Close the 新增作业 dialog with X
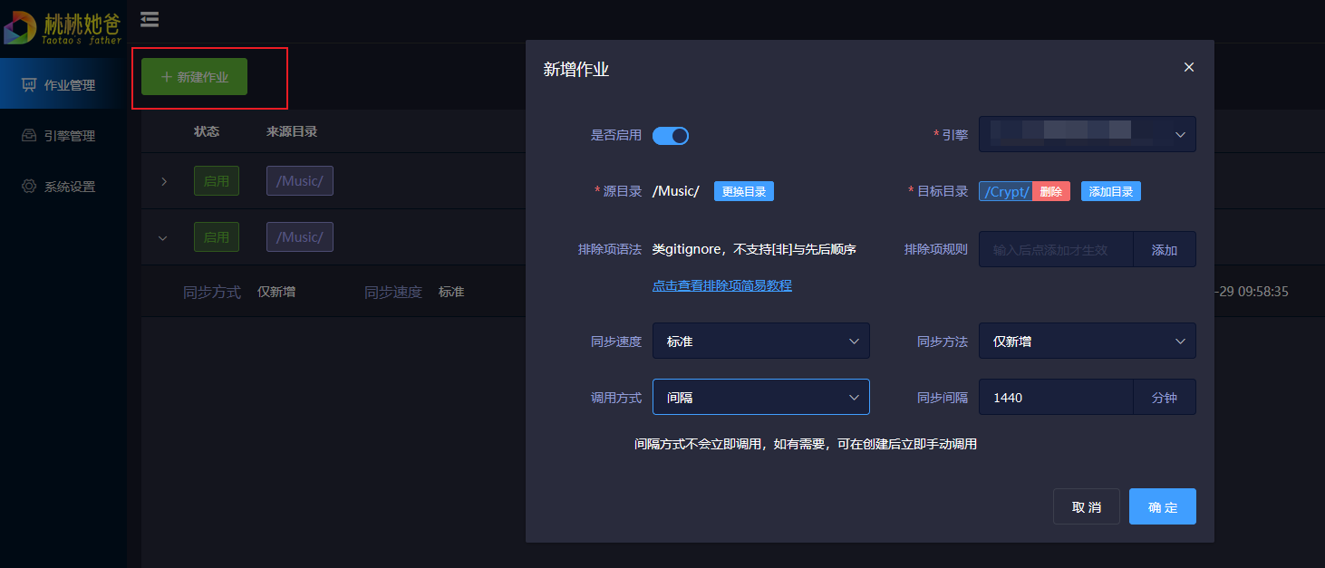Viewport: 1325px width, 568px height. click(x=1189, y=67)
